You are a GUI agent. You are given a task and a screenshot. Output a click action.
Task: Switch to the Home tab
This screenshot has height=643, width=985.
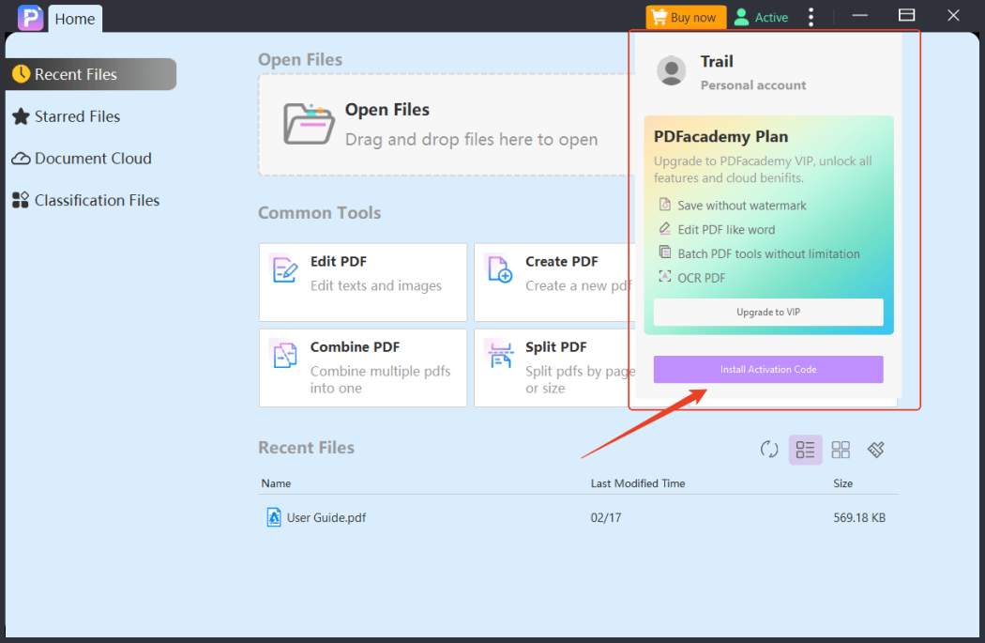tap(75, 19)
